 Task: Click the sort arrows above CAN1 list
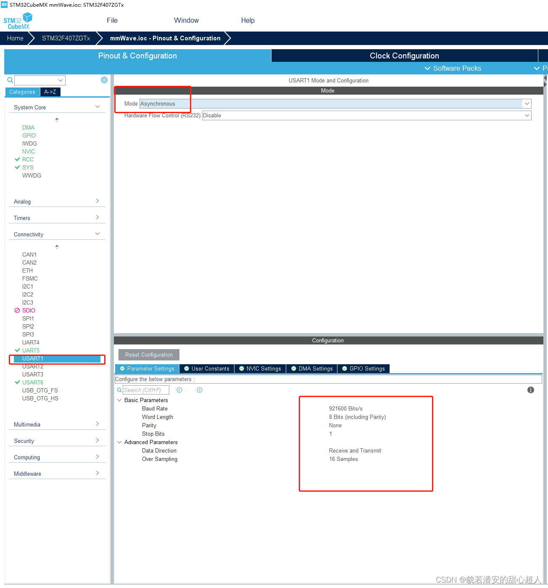pyautogui.click(x=57, y=247)
